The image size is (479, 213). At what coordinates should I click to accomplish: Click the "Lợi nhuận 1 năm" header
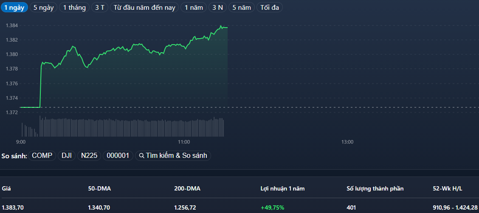282,188
